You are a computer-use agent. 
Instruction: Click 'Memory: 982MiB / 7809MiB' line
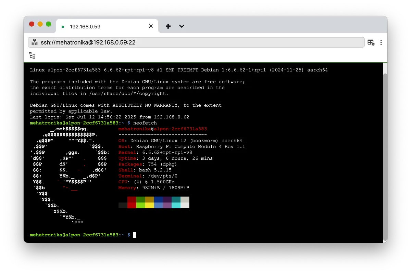(154, 188)
